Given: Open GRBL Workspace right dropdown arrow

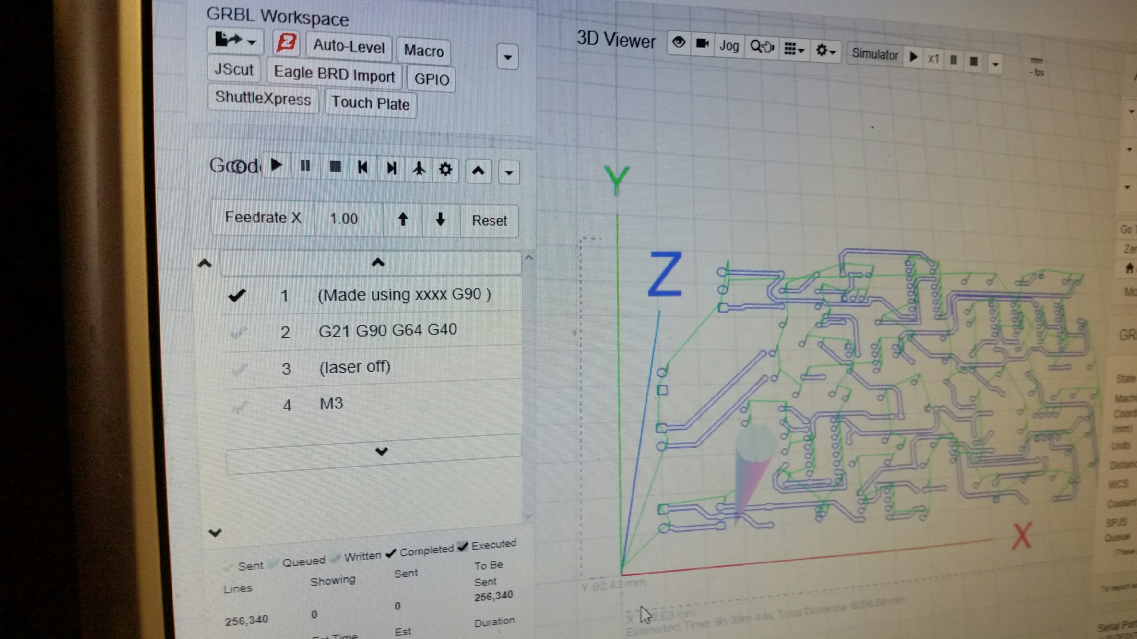Looking at the screenshot, I should tap(508, 57).
